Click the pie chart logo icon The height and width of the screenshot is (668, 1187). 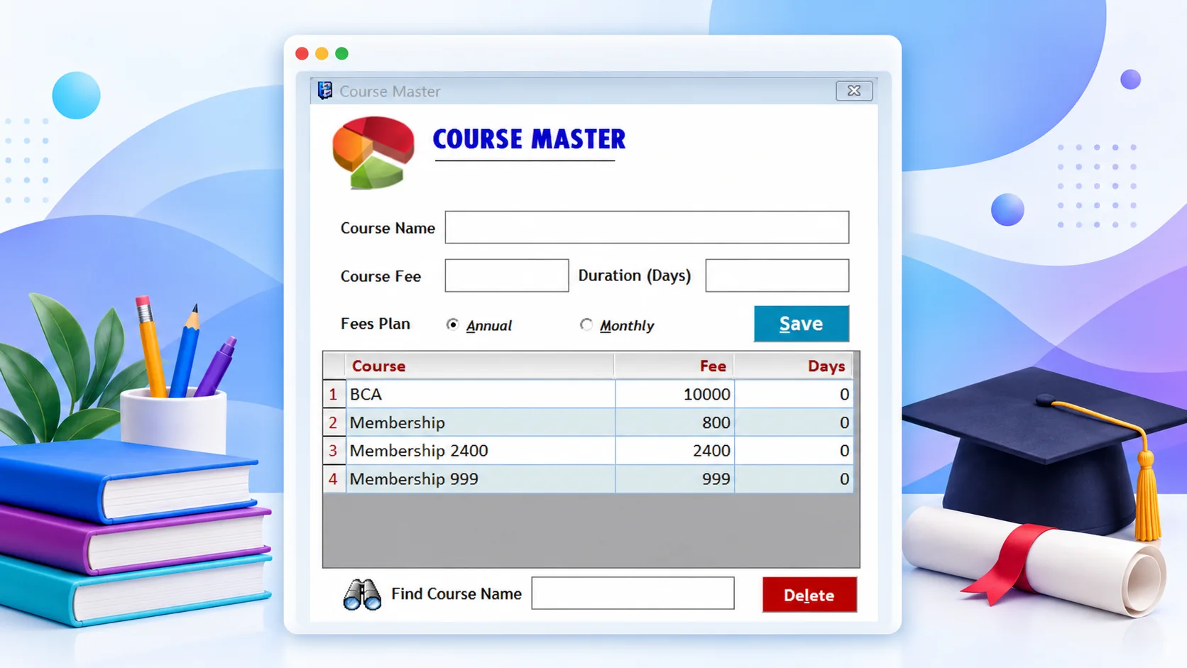[373, 153]
